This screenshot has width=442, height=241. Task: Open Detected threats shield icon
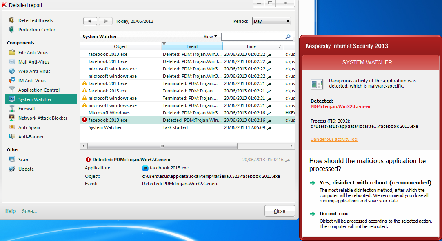point(12,20)
